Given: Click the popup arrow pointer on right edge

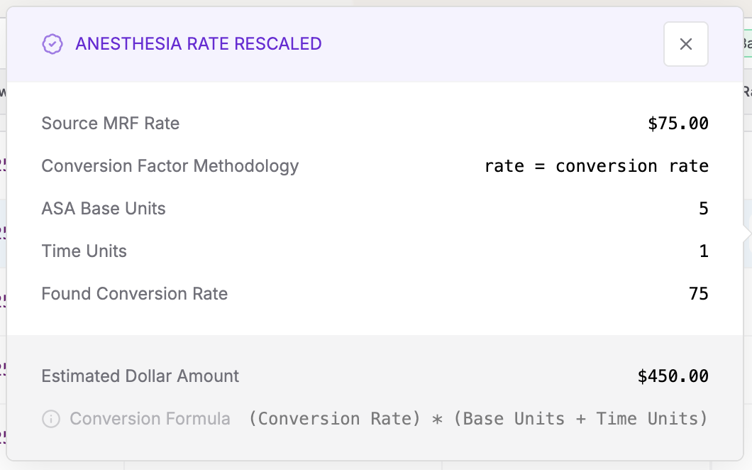Looking at the screenshot, I should [x=747, y=234].
